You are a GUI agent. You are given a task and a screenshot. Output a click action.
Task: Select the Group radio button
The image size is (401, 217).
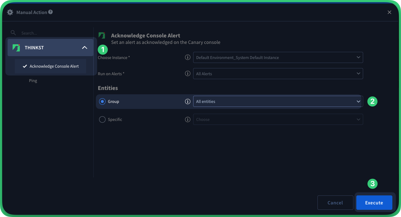(102, 101)
